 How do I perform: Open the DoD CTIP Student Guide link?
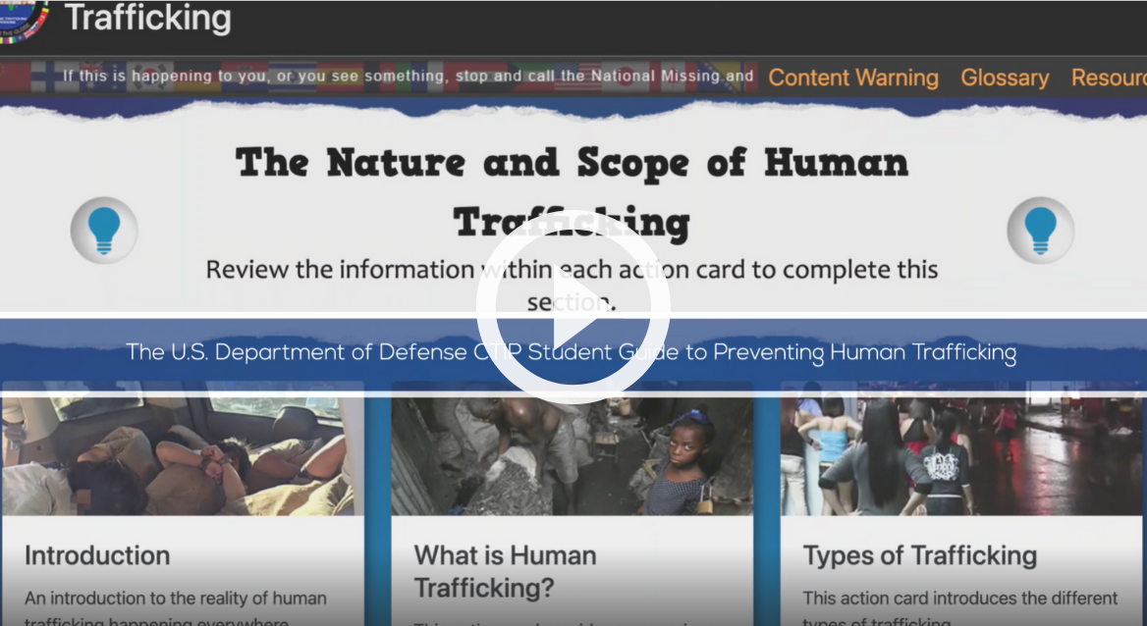571,351
